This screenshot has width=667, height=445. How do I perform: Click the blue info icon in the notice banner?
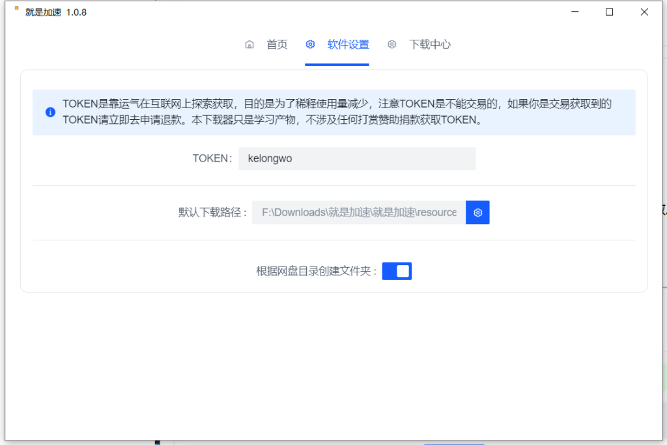[50, 111]
